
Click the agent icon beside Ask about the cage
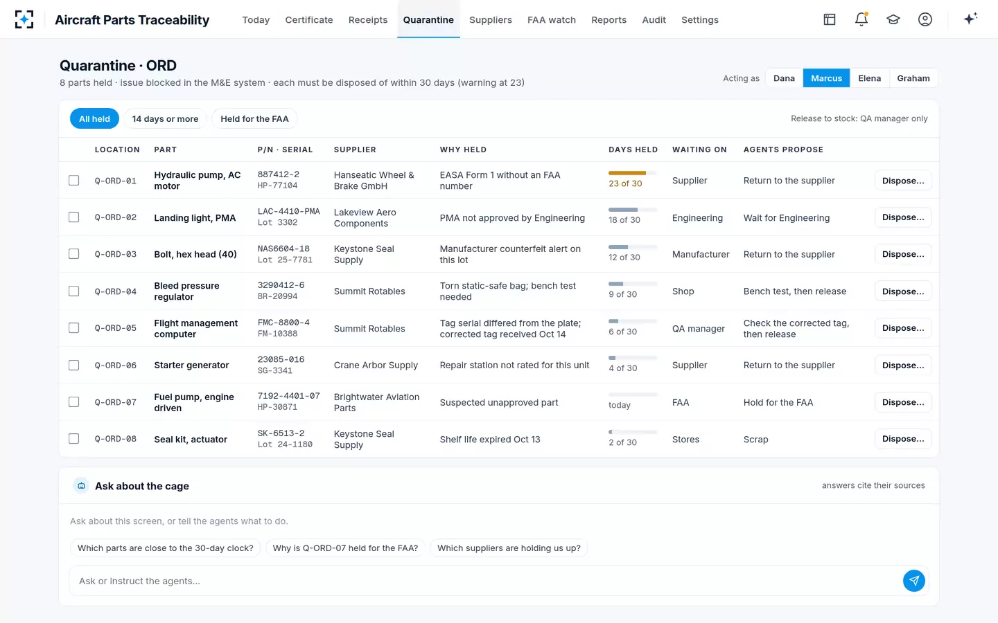tap(81, 486)
